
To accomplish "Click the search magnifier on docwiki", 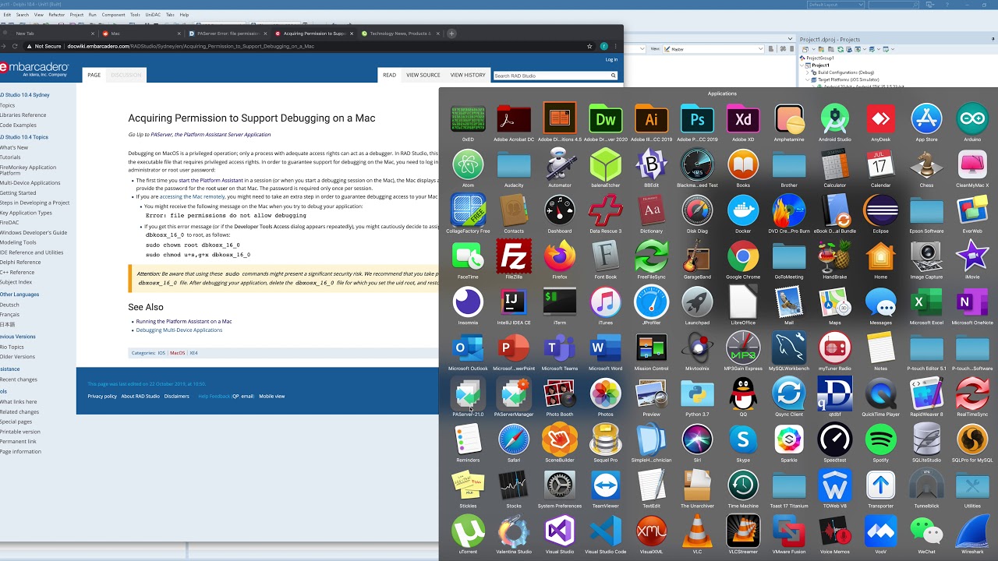I will pos(614,76).
